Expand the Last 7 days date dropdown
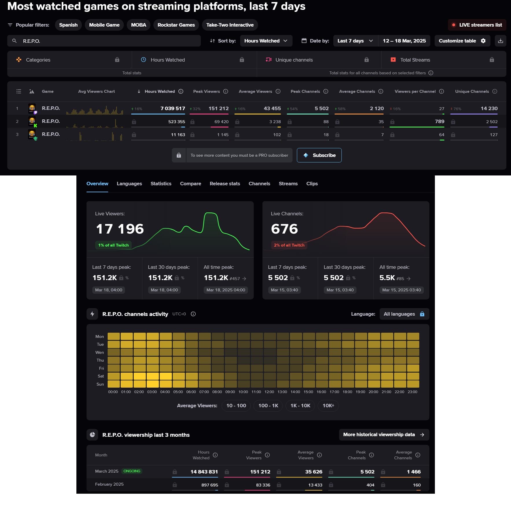511x507 pixels. 355,41
